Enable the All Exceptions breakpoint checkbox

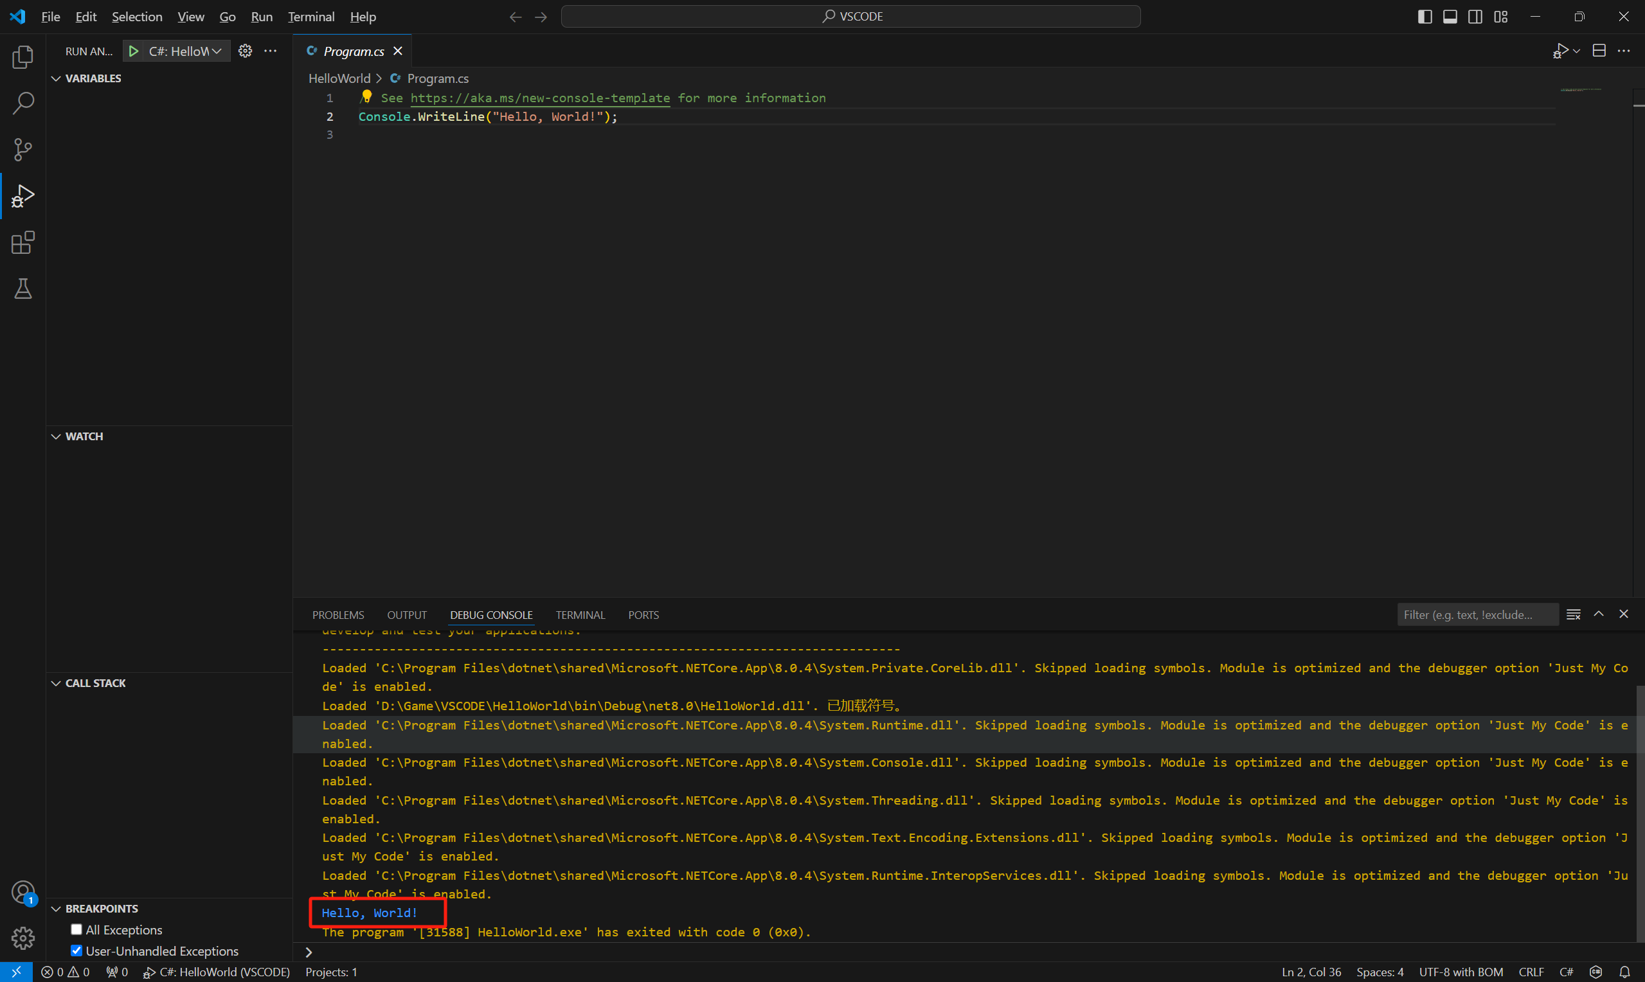76,930
